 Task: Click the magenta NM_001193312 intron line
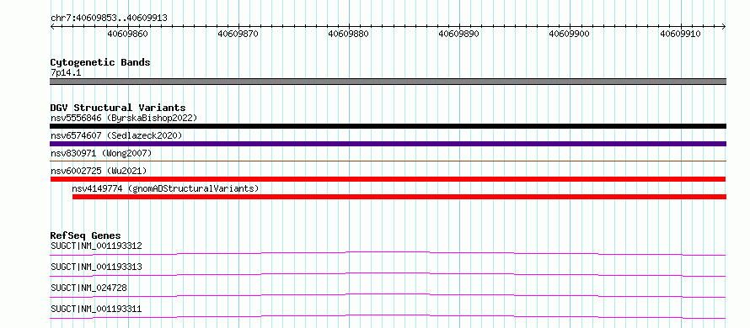click(x=388, y=253)
